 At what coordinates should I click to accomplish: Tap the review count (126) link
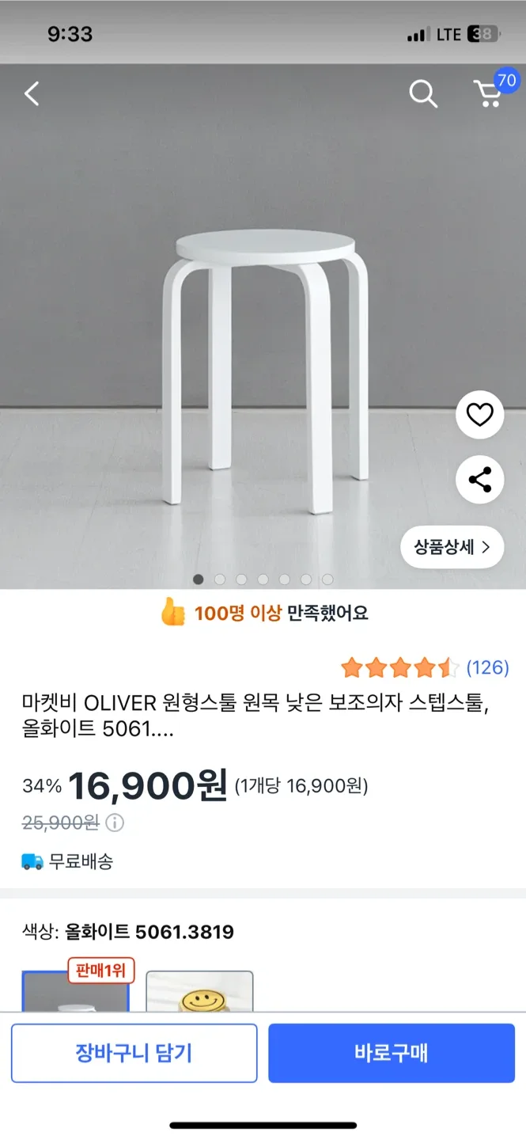(x=489, y=668)
